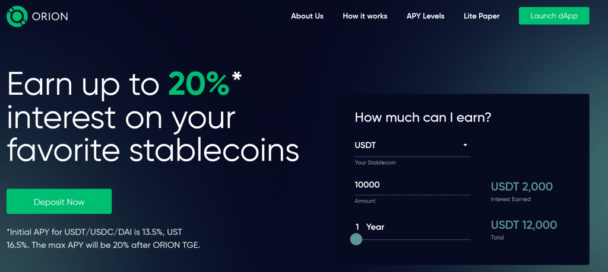The height and width of the screenshot is (272, 608).
Task: Click the Deposit Now button
Action: tap(59, 201)
